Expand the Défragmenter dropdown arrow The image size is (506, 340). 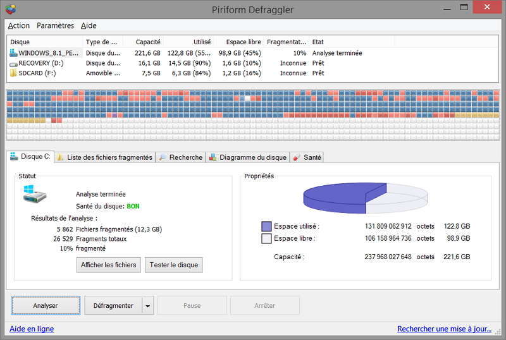pos(148,305)
